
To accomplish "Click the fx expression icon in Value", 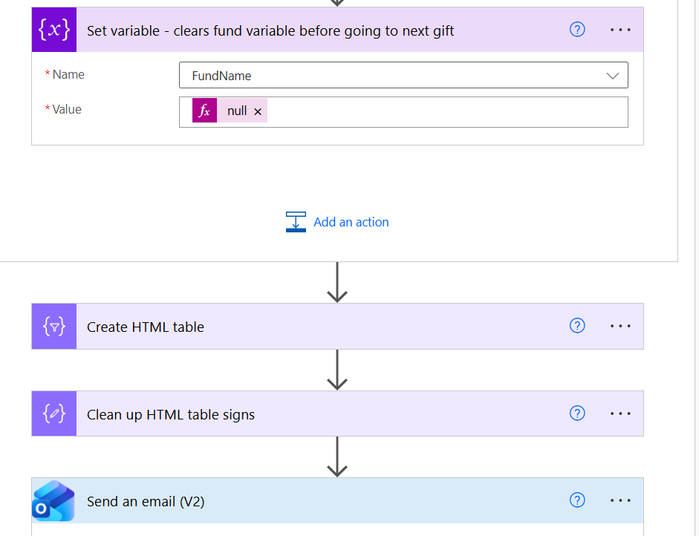I will [204, 111].
